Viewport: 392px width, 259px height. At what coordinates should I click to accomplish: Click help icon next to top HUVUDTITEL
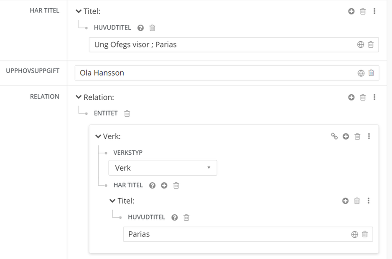(x=141, y=28)
